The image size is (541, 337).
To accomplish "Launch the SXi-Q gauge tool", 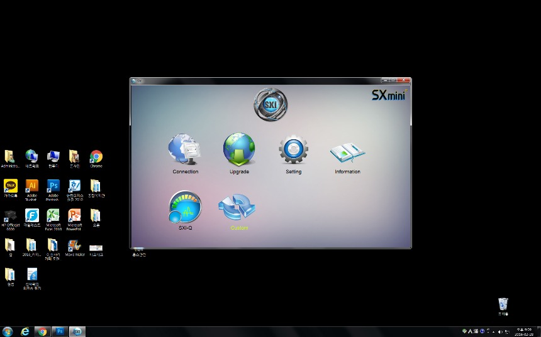I will 185,206.
